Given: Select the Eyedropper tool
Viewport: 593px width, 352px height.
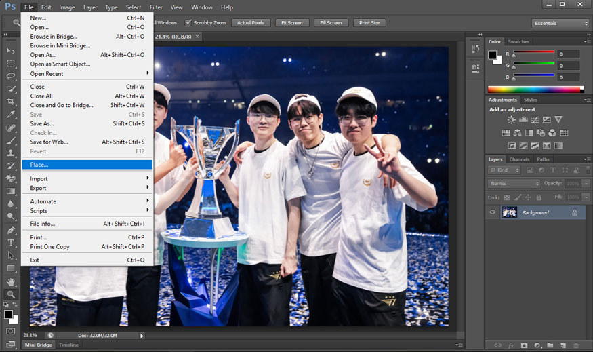Looking at the screenshot, I should click(x=11, y=115).
